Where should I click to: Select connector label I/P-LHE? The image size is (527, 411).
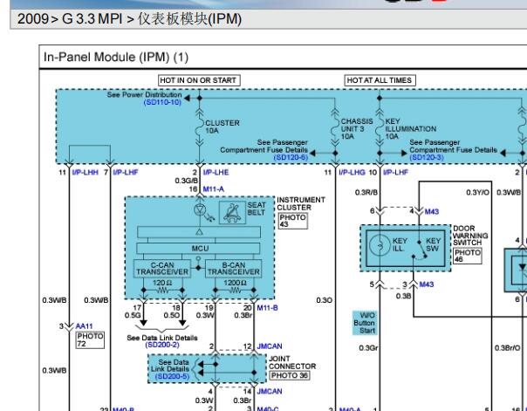(216, 173)
